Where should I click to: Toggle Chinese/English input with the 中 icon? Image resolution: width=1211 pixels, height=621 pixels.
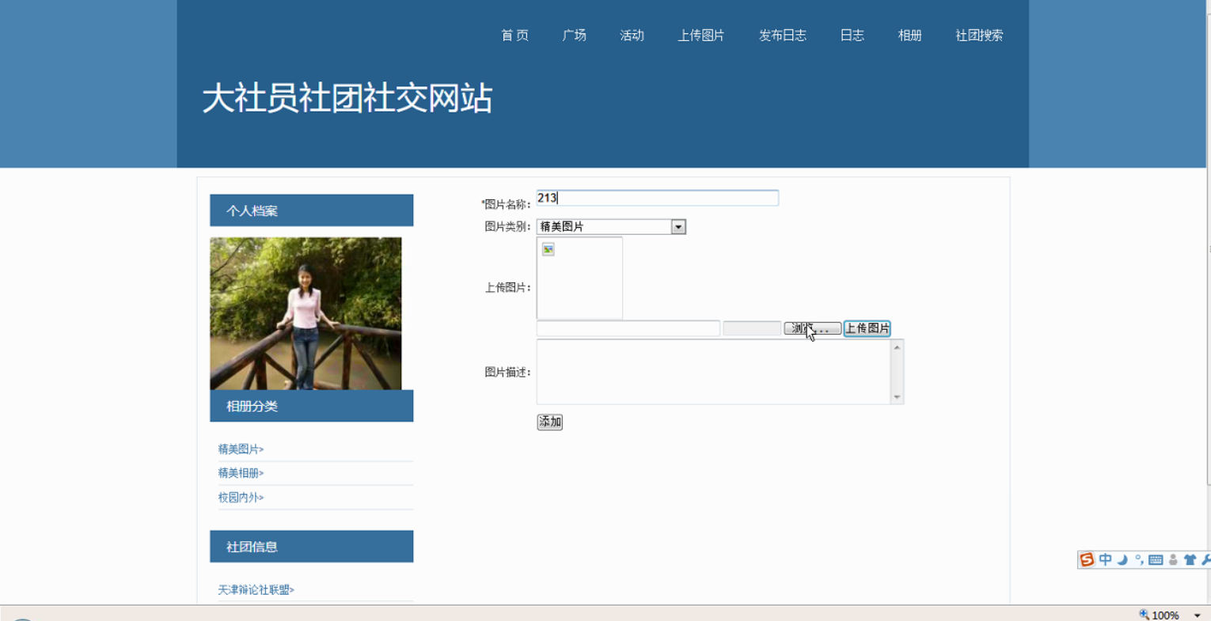click(1105, 559)
